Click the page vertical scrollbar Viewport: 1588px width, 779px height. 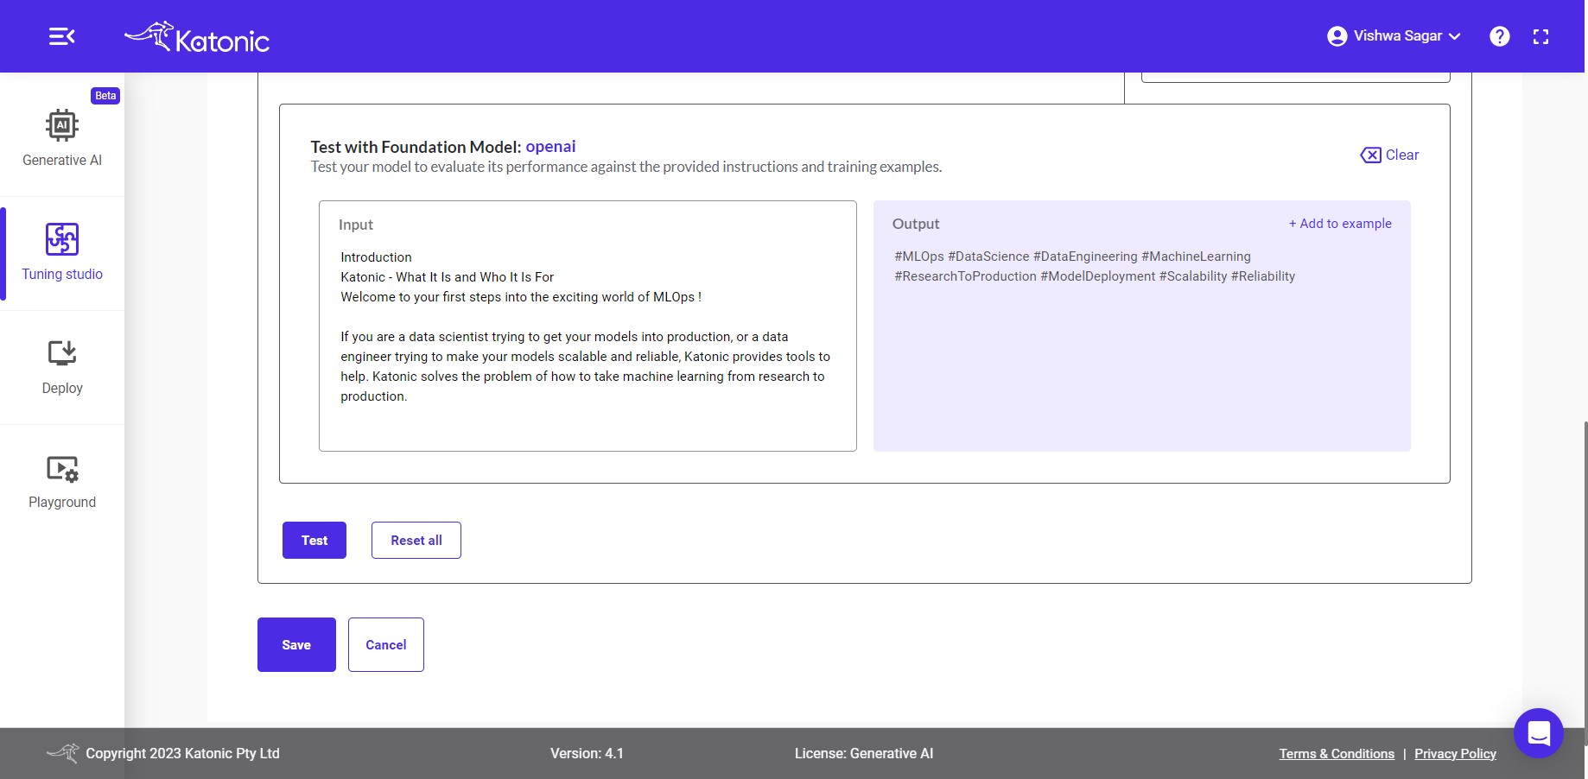tap(1585, 584)
